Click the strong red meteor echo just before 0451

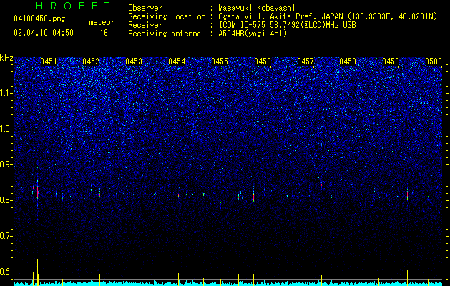(38, 191)
